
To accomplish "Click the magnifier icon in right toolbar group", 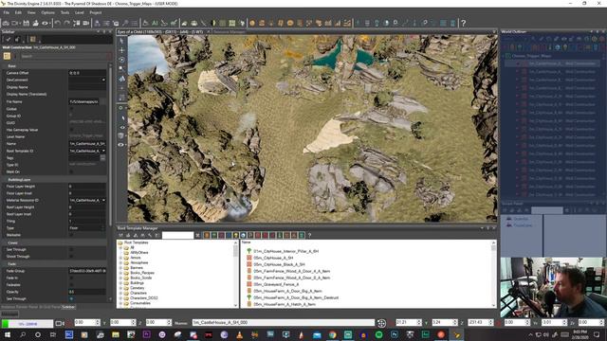I will [x=395, y=23].
